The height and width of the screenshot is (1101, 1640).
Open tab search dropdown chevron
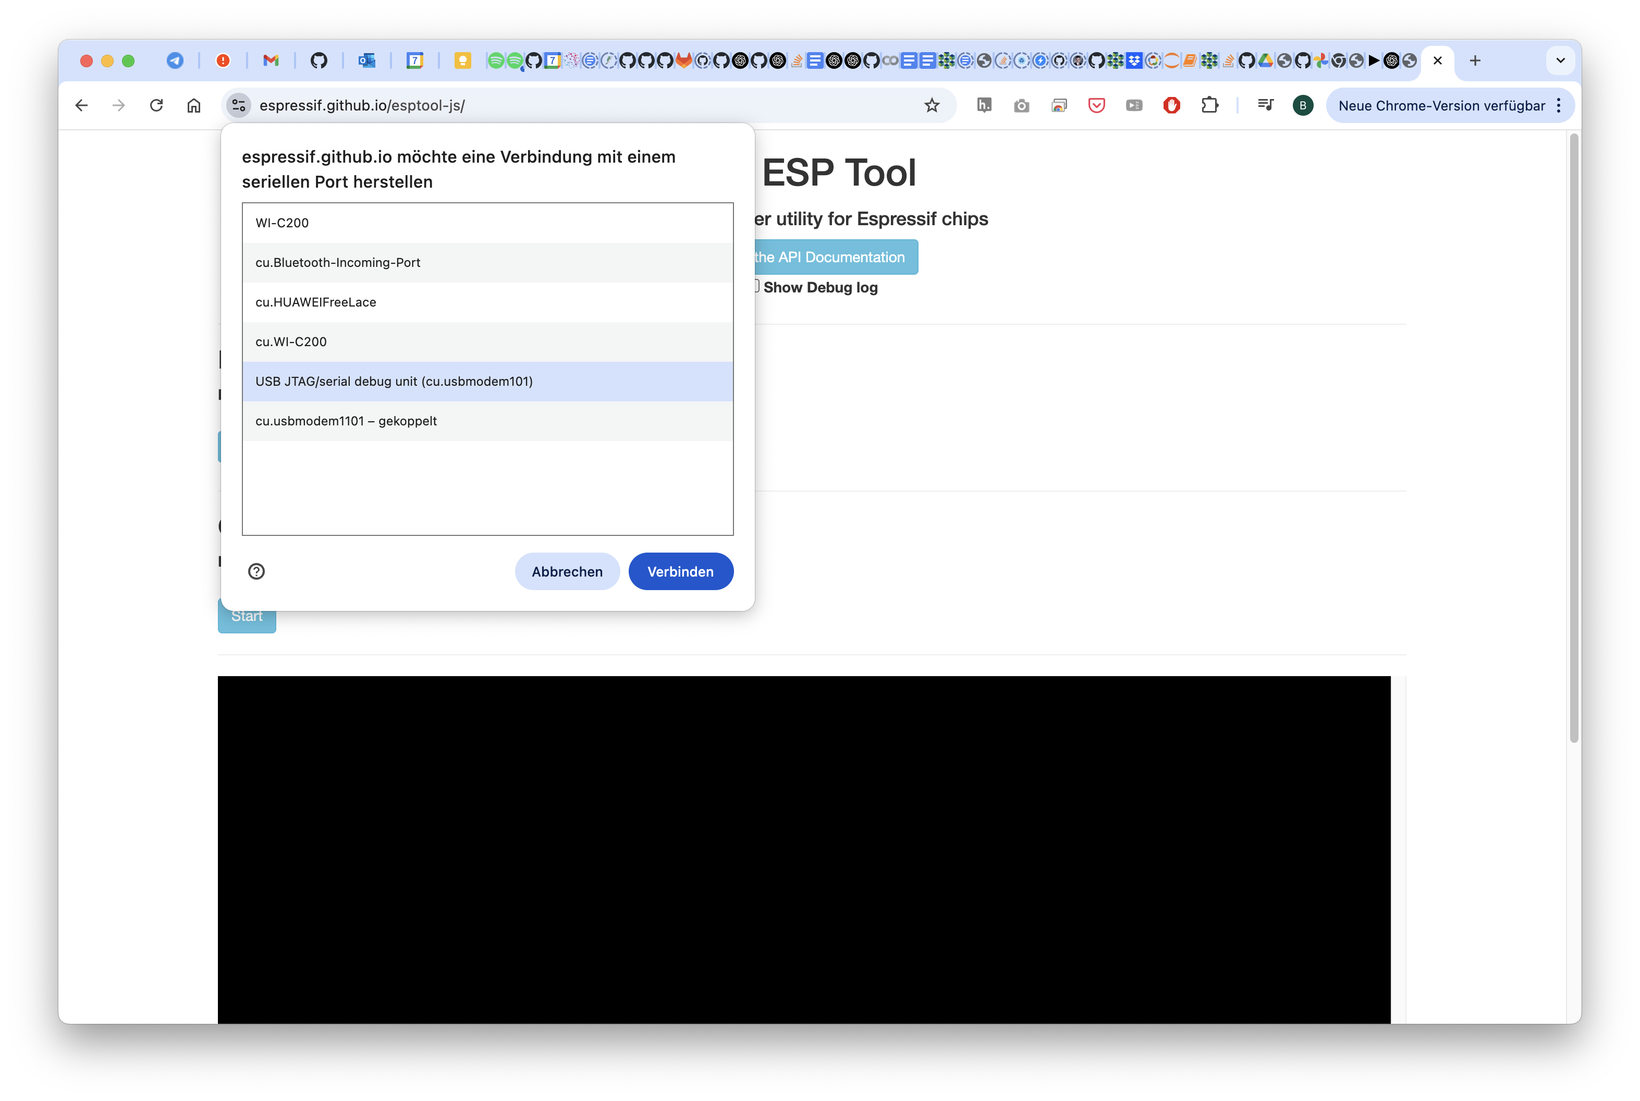point(1560,60)
